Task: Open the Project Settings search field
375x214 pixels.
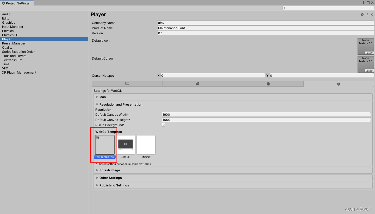Action: point(328,8)
